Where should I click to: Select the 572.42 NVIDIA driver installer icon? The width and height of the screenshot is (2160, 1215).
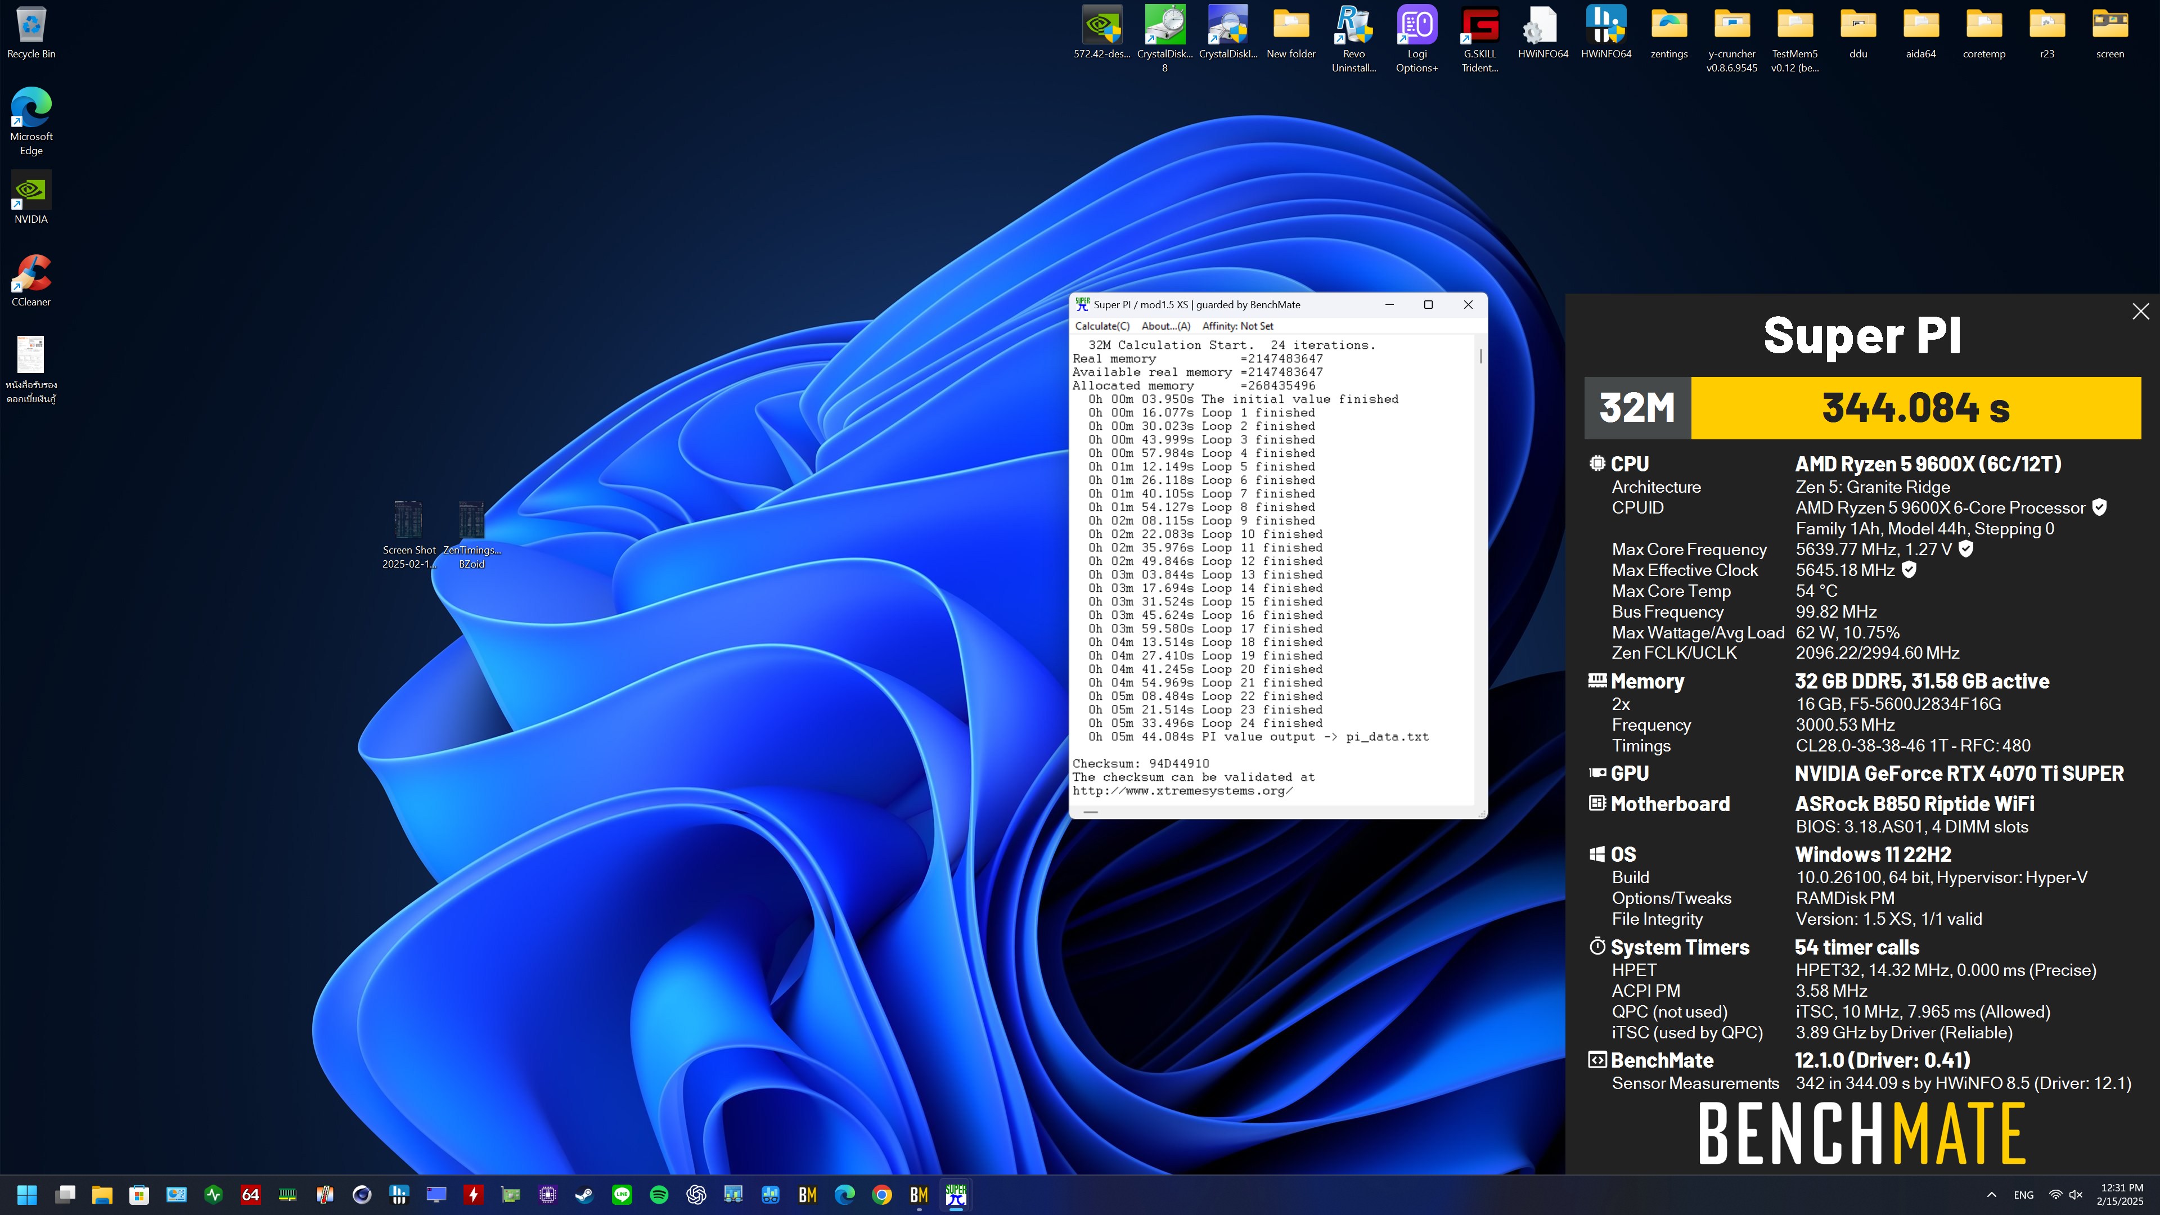(x=1102, y=33)
